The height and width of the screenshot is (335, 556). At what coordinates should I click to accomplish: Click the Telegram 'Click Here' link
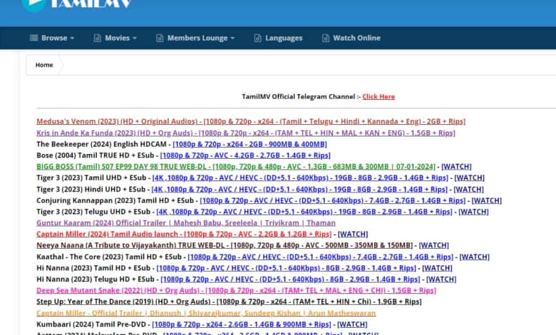point(379,96)
